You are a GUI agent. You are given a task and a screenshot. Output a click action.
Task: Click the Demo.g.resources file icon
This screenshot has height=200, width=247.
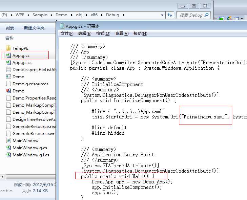pos(8,84)
